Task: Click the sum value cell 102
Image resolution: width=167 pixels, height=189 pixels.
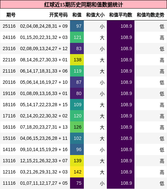Action: (x=77, y=138)
